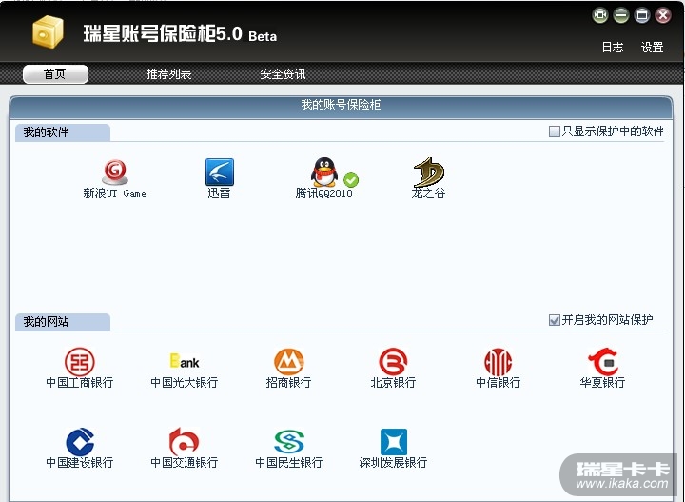Click the 我的网站 section header
The width and height of the screenshot is (685, 502).
63,322
